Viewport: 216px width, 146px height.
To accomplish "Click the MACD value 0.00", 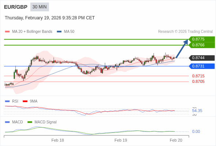I will [196, 131].
